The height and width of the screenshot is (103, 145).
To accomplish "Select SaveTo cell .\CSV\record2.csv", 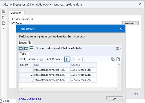I will [x=83, y=75].
